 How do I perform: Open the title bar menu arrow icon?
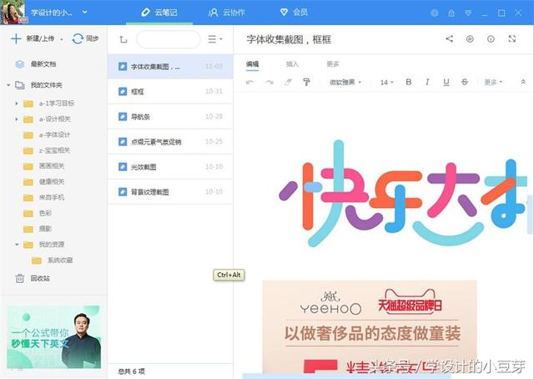click(x=468, y=13)
